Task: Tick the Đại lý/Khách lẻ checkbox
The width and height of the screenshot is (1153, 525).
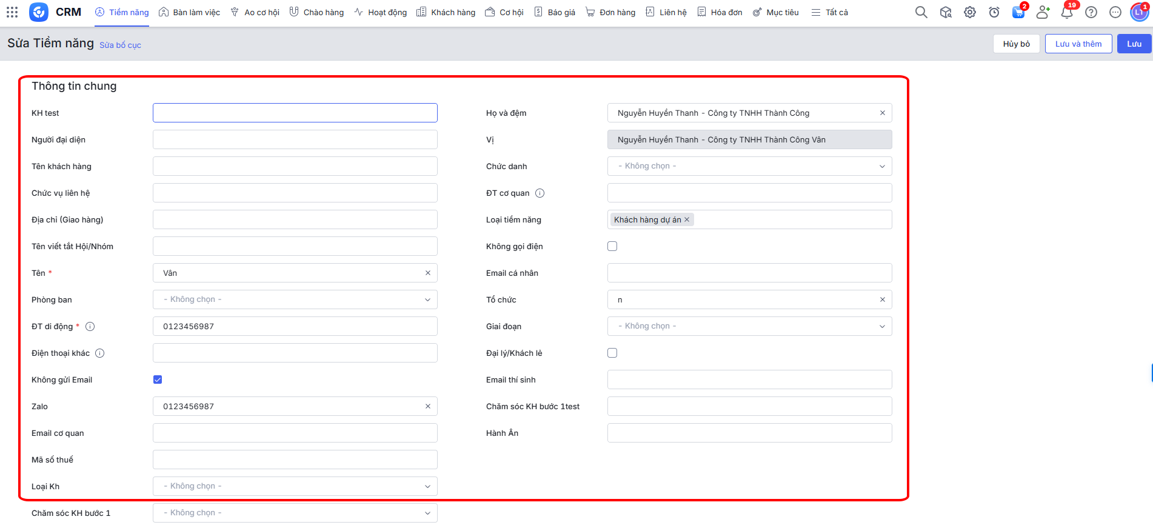Action: pos(612,353)
